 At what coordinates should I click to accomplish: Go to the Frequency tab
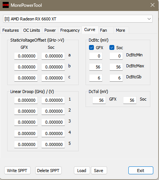click(70, 30)
